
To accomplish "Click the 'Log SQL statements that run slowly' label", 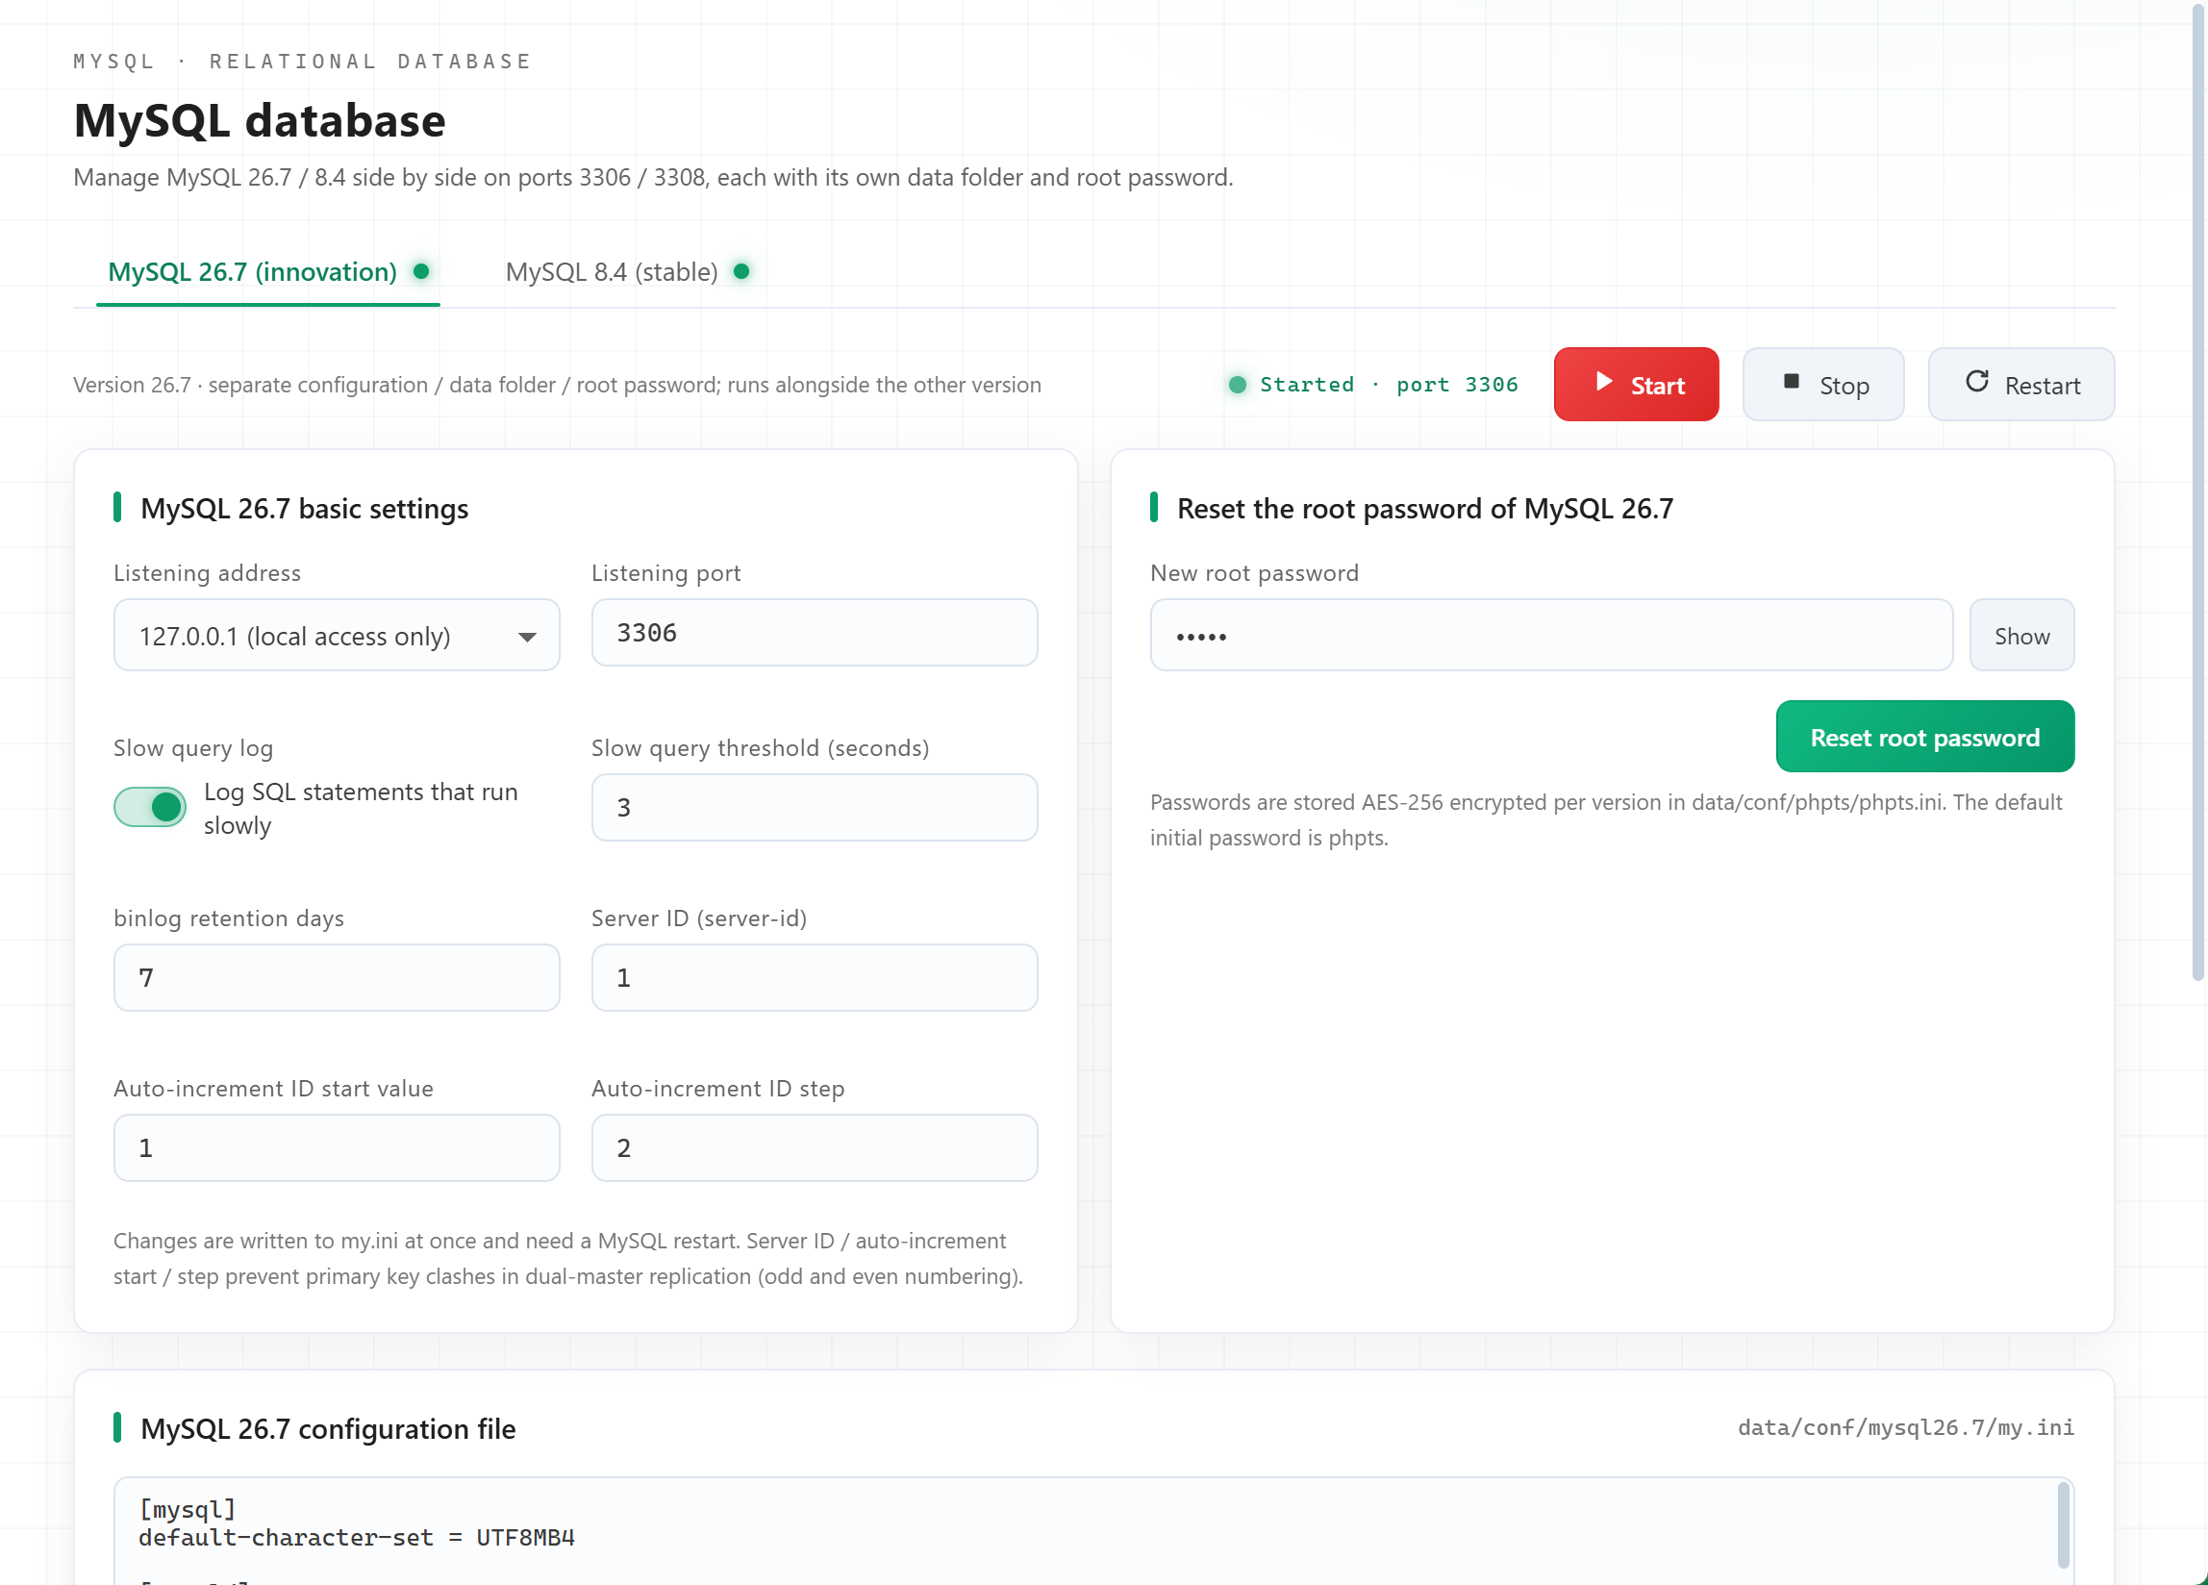I will click(361, 808).
